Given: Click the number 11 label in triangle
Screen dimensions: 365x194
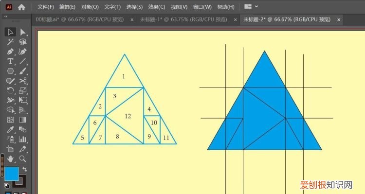Looking at the screenshot, I should pos(166,138).
